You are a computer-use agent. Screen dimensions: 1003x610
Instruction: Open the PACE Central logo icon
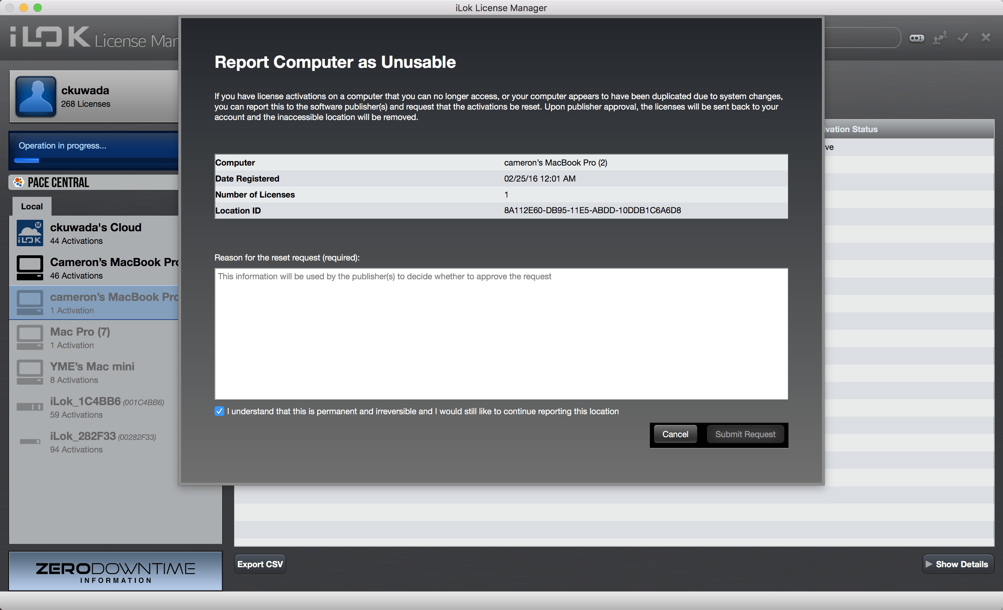18,182
